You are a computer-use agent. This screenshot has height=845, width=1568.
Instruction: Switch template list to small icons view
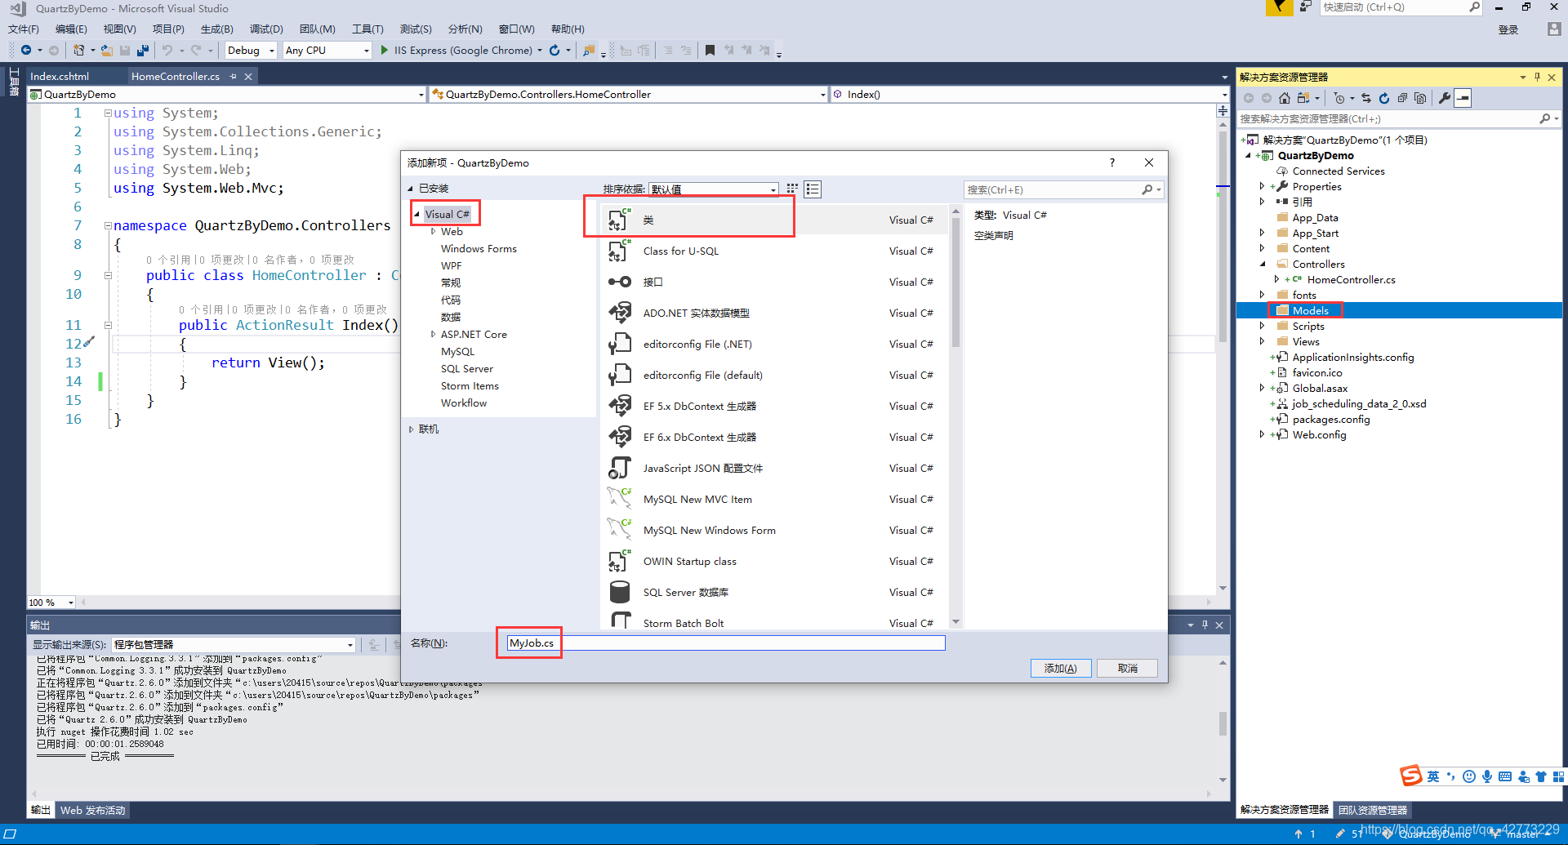(792, 189)
